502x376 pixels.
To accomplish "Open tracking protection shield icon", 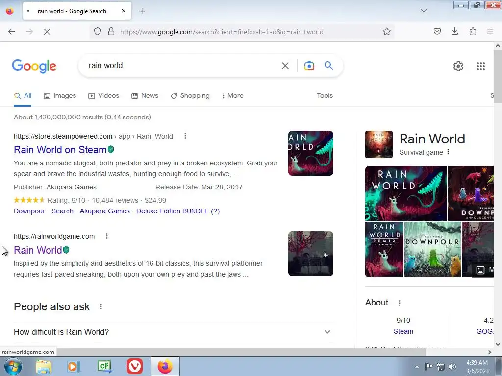I will 98,31.
